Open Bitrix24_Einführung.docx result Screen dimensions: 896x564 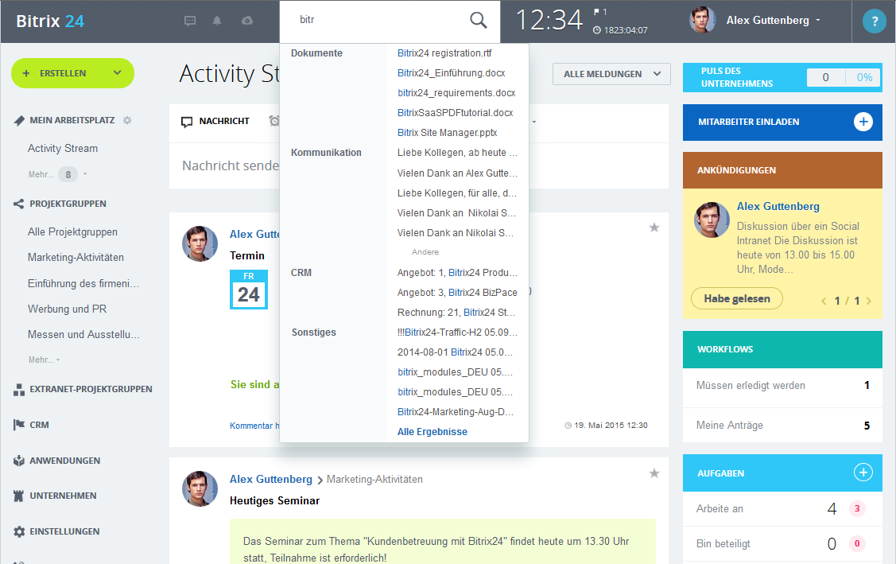[452, 73]
